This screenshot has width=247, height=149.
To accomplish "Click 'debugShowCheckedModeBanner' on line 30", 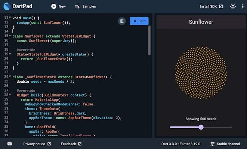I will click(52, 104).
